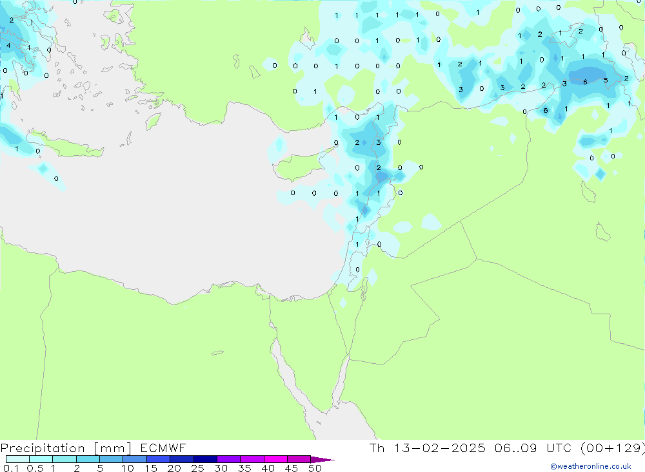Image resolution: width=645 pixels, height=472 pixels.
Task: Select the legend swatch between 10 and 15
Action: click(135, 459)
